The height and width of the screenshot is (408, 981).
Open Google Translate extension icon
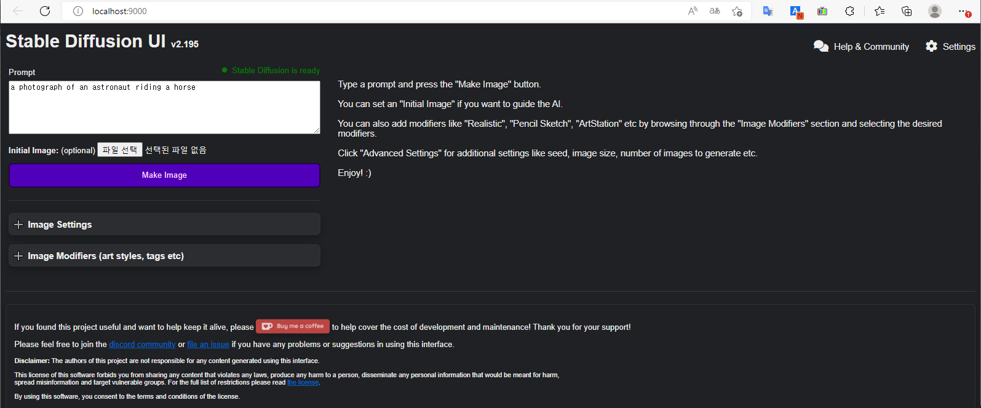click(768, 11)
